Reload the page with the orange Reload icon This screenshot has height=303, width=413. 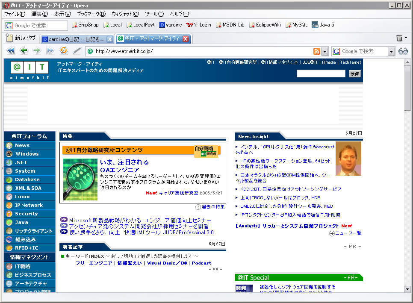point(63,50)
